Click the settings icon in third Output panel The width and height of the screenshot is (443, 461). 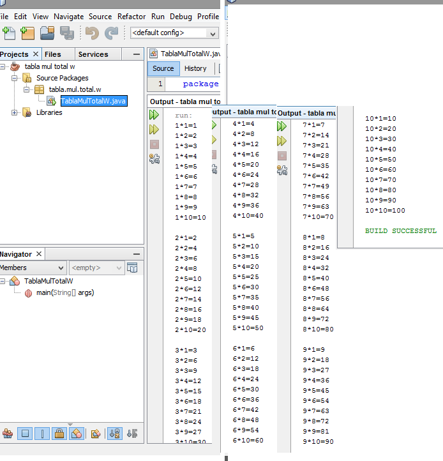pyautogui.click(x=282, y=170)
